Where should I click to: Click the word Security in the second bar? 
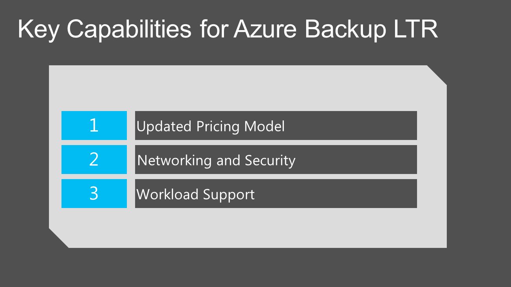coord(270,160)
